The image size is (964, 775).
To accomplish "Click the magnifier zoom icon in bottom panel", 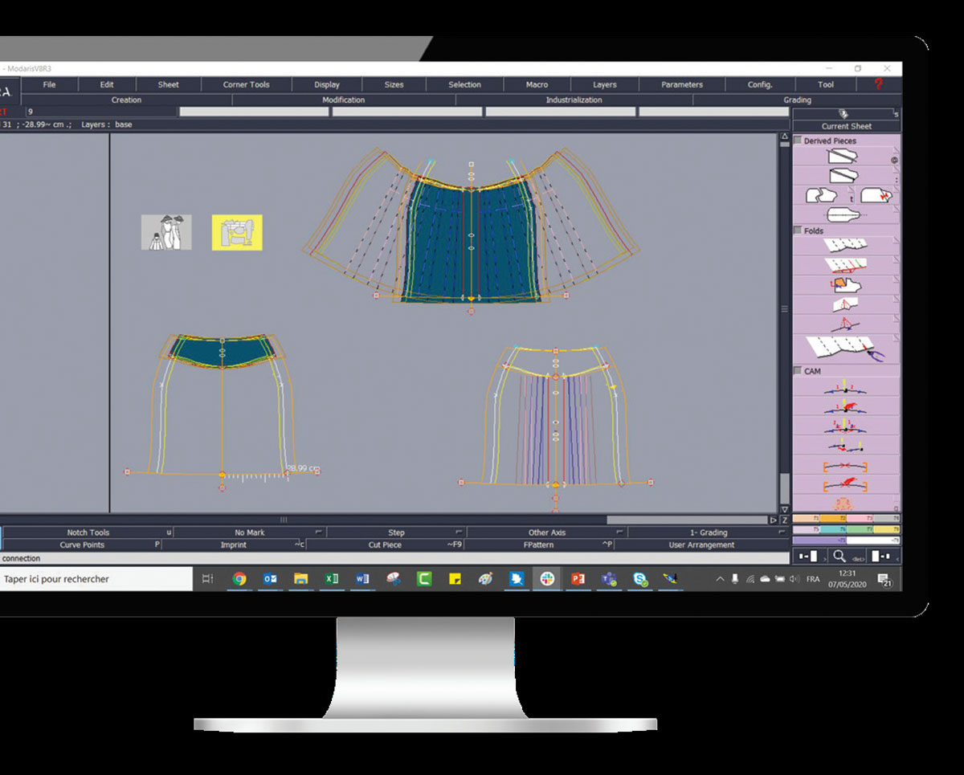I will [840, 556].
